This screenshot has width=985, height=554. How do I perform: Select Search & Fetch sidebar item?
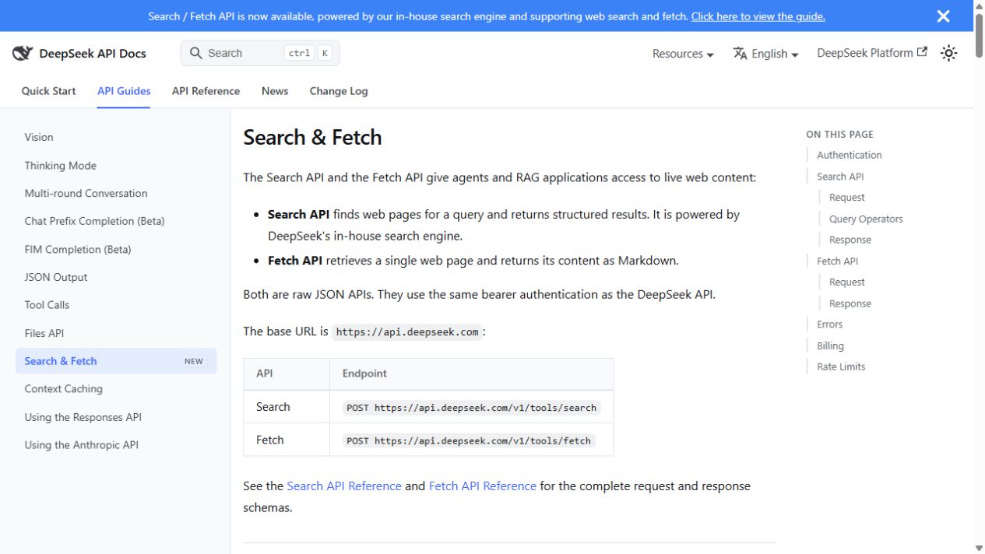tap(116, 361)
